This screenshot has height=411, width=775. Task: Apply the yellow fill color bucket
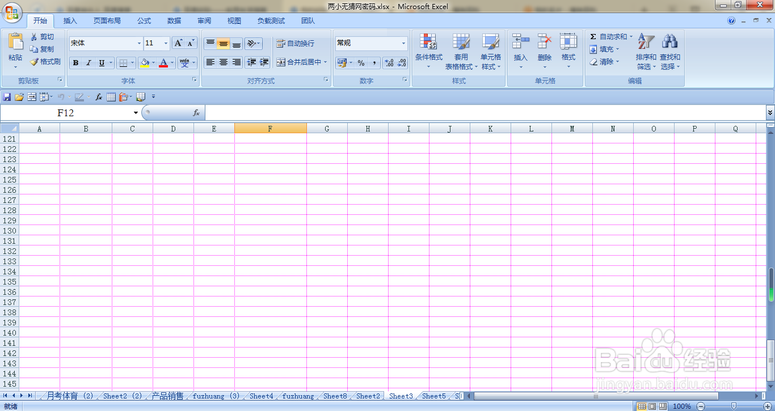(x=145, y=63)
